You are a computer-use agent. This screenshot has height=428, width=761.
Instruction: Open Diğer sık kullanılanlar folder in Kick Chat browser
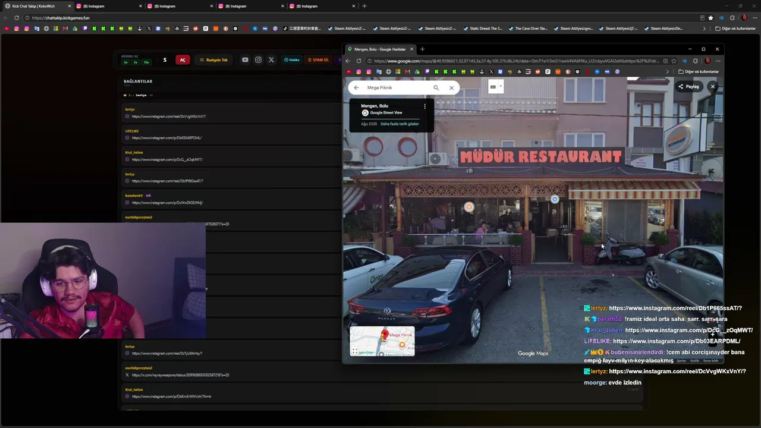(735, 29)
